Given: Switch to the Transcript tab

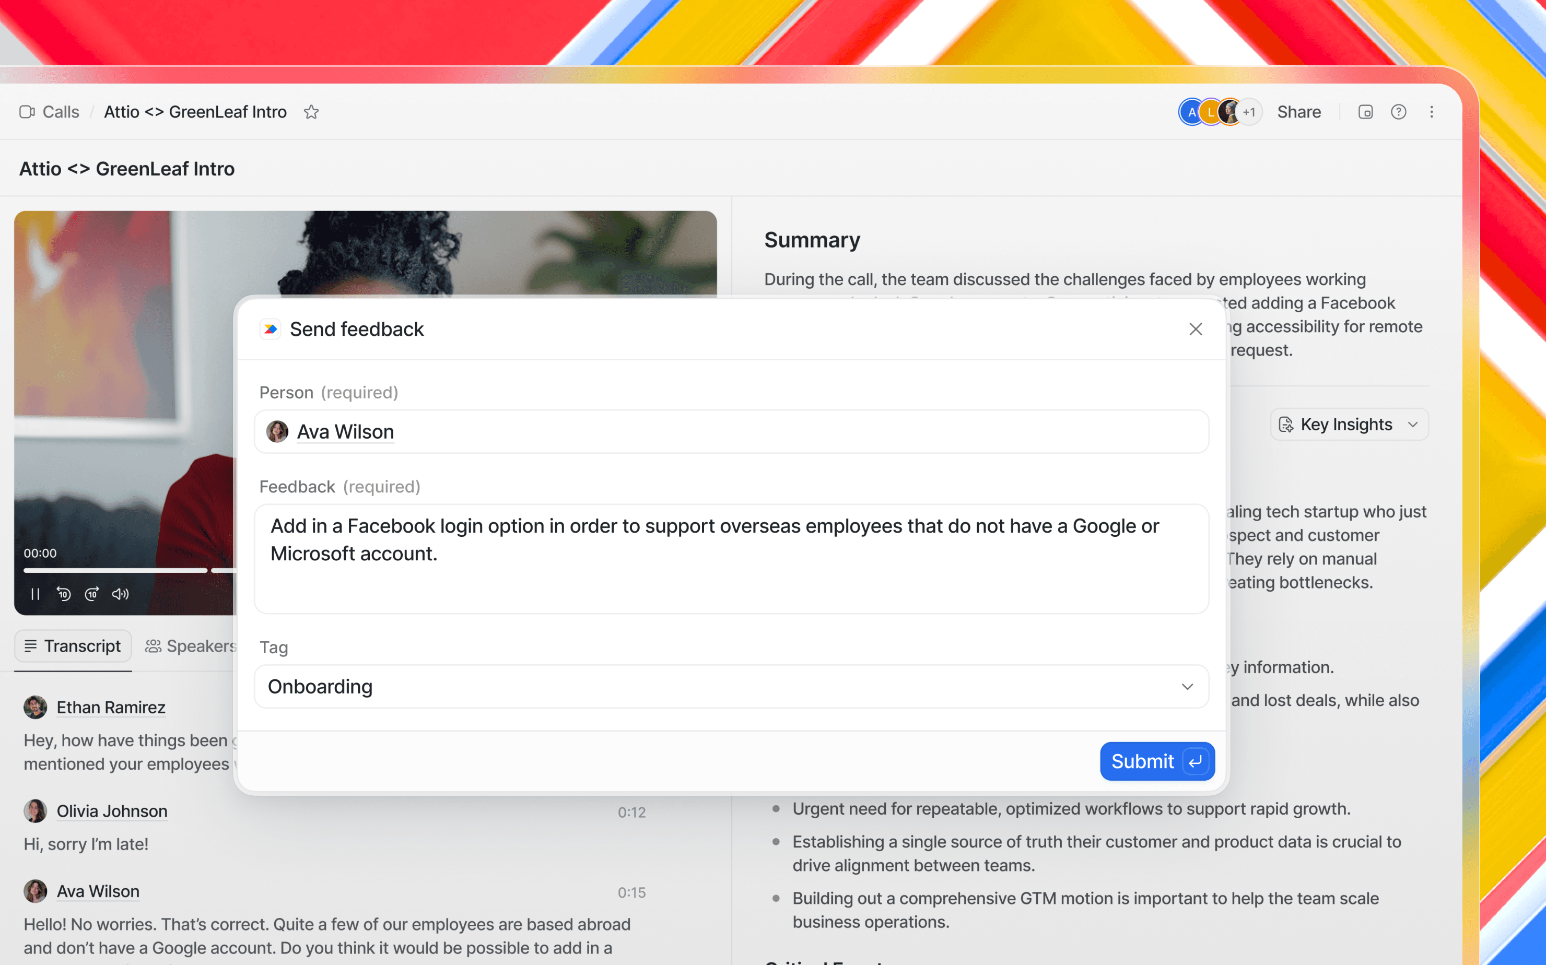Looking at the screenshot, I should 73,646.
